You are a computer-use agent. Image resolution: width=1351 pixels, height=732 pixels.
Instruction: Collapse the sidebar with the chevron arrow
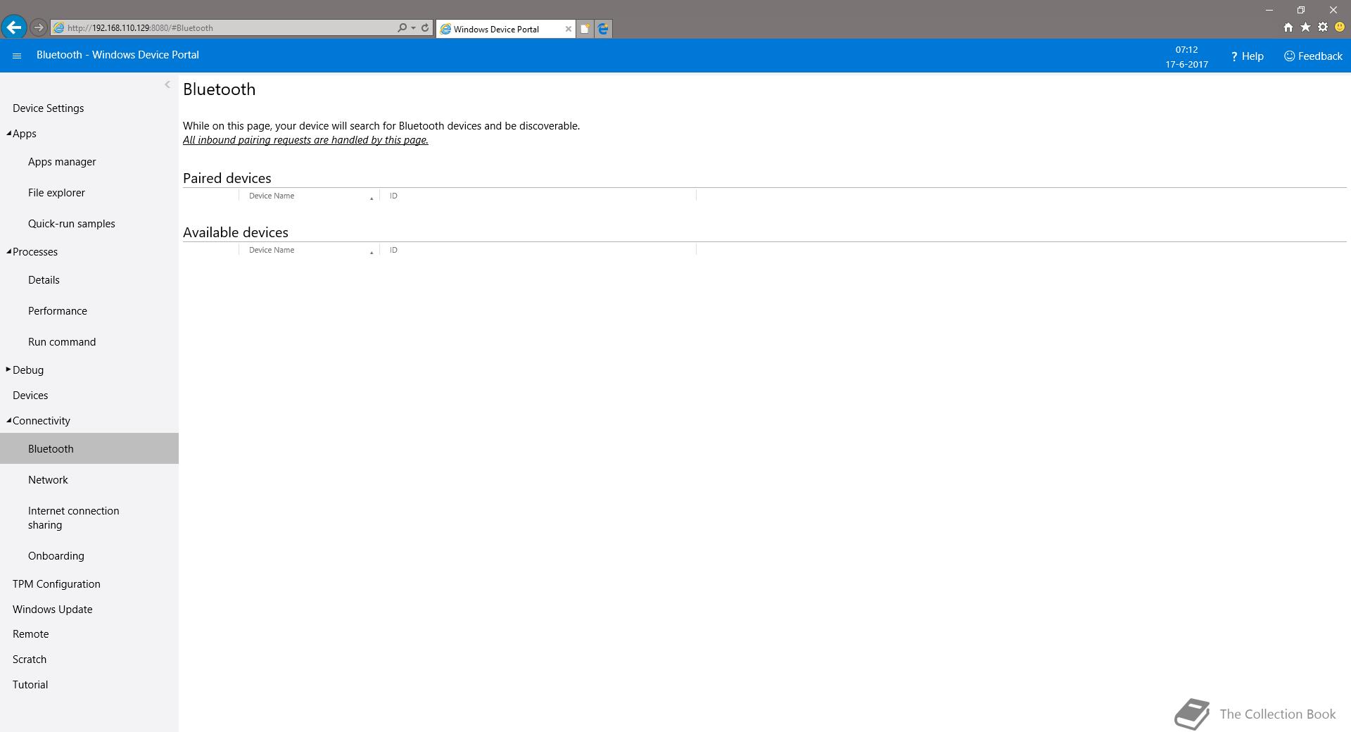coord(167,84)
